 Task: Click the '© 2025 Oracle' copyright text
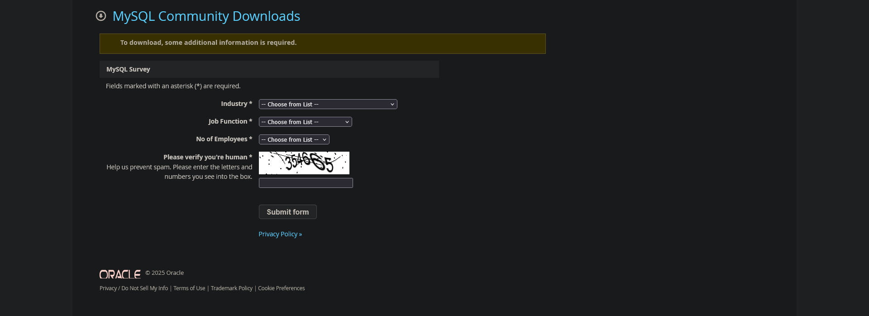click(x=164, y=273)
